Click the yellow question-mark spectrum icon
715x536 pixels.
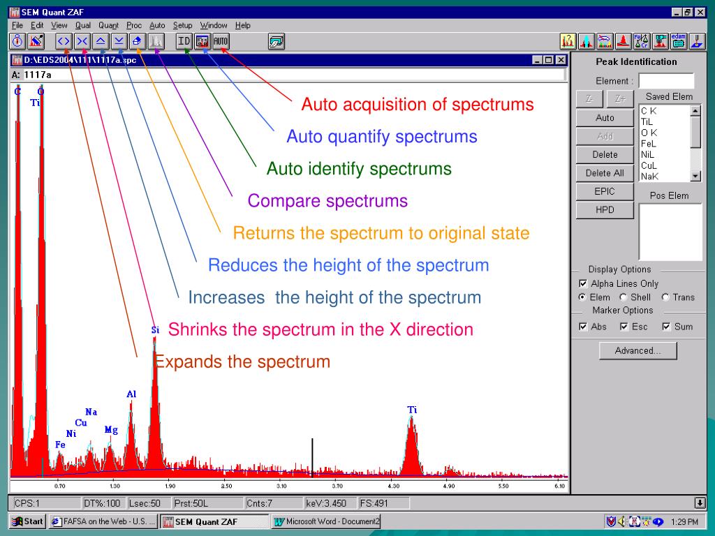(568, 41)
